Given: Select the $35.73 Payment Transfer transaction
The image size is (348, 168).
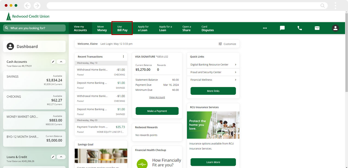Looking at the screenshot, I should click(101, 129).
